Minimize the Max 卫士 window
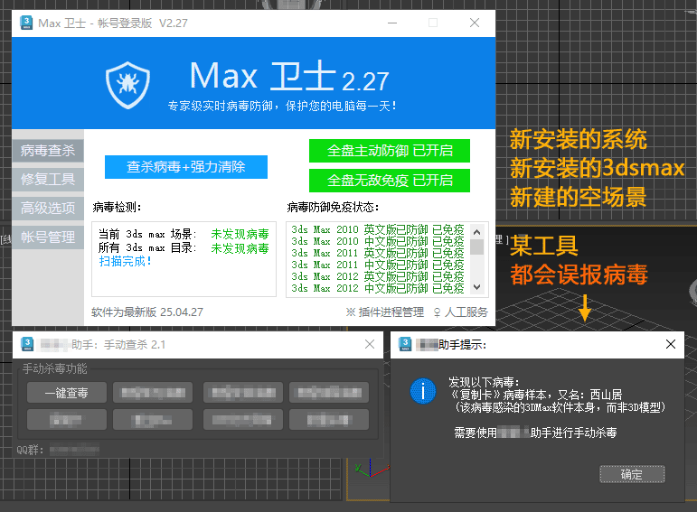Screen dimensions: 697x512 (x=391, y=23)
